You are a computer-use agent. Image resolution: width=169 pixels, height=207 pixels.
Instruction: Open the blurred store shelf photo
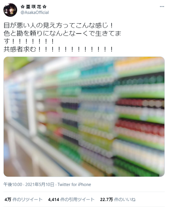tap(84, 116)
